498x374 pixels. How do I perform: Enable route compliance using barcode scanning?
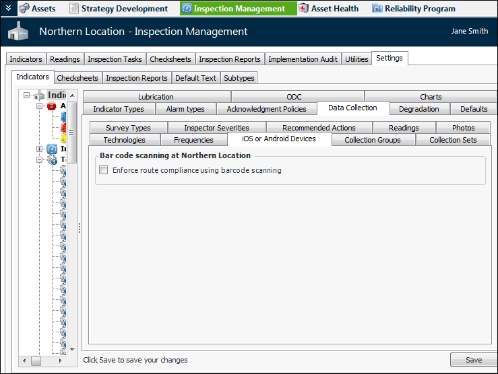coord(104,170)
